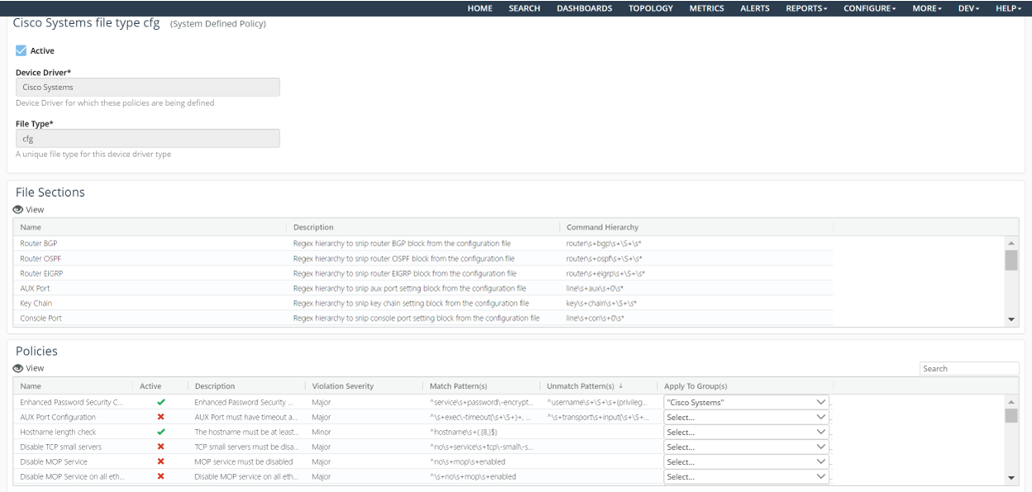Screen dimensions: 1032x492
Task: Go to the TOPOLOGY menu item
Action: point(650,8)
